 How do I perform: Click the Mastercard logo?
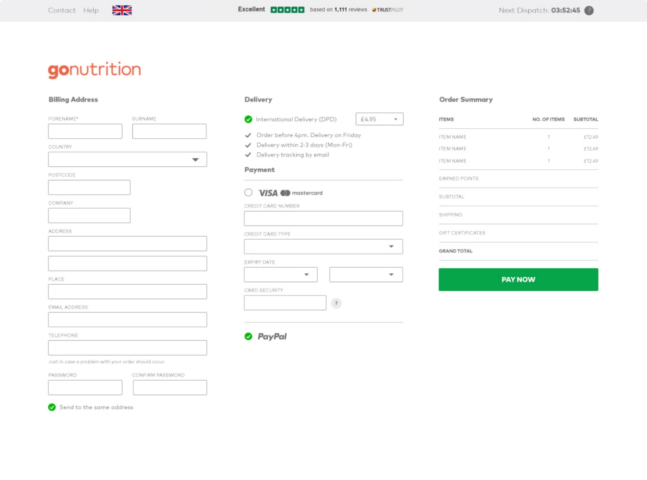point(301,193)
